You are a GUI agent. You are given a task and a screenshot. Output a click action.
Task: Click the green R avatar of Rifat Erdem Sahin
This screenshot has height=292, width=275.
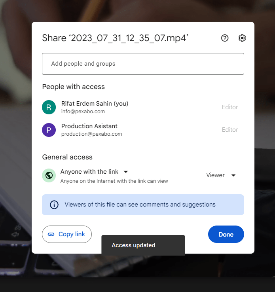pos(49,107)
